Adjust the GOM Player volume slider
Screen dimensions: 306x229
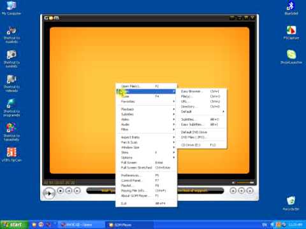click(x=245, y=183)
